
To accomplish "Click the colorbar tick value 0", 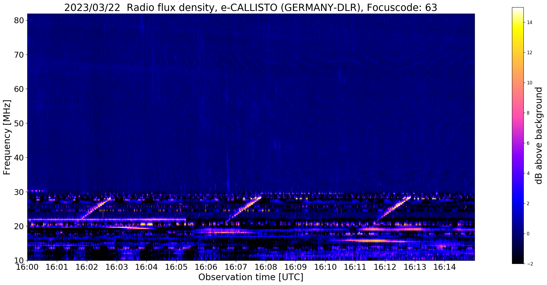I will tap(528, 234).
